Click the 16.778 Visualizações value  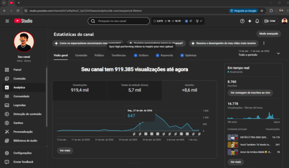point(233,104)
